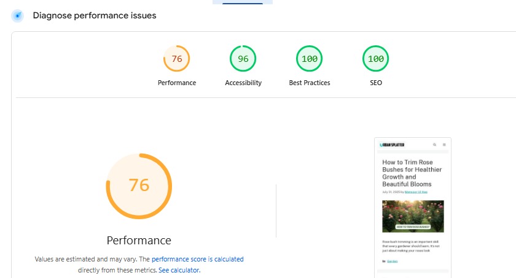Screen dimensions: 516x278
Task: Click the search icon in page preview
Action: (x=435, y=145)
